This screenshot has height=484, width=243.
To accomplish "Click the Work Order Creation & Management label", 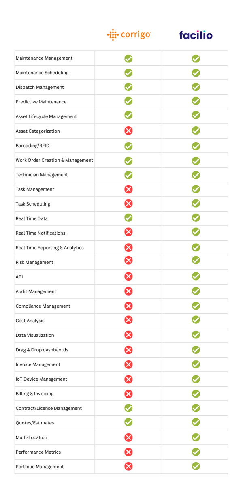I will [x=54, y=160].
